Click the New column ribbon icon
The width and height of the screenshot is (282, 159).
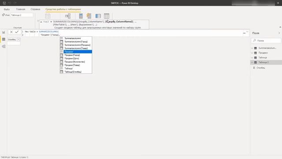tap(98, 16)
